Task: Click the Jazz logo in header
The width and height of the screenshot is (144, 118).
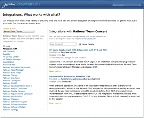Action: tap(9, 5)
